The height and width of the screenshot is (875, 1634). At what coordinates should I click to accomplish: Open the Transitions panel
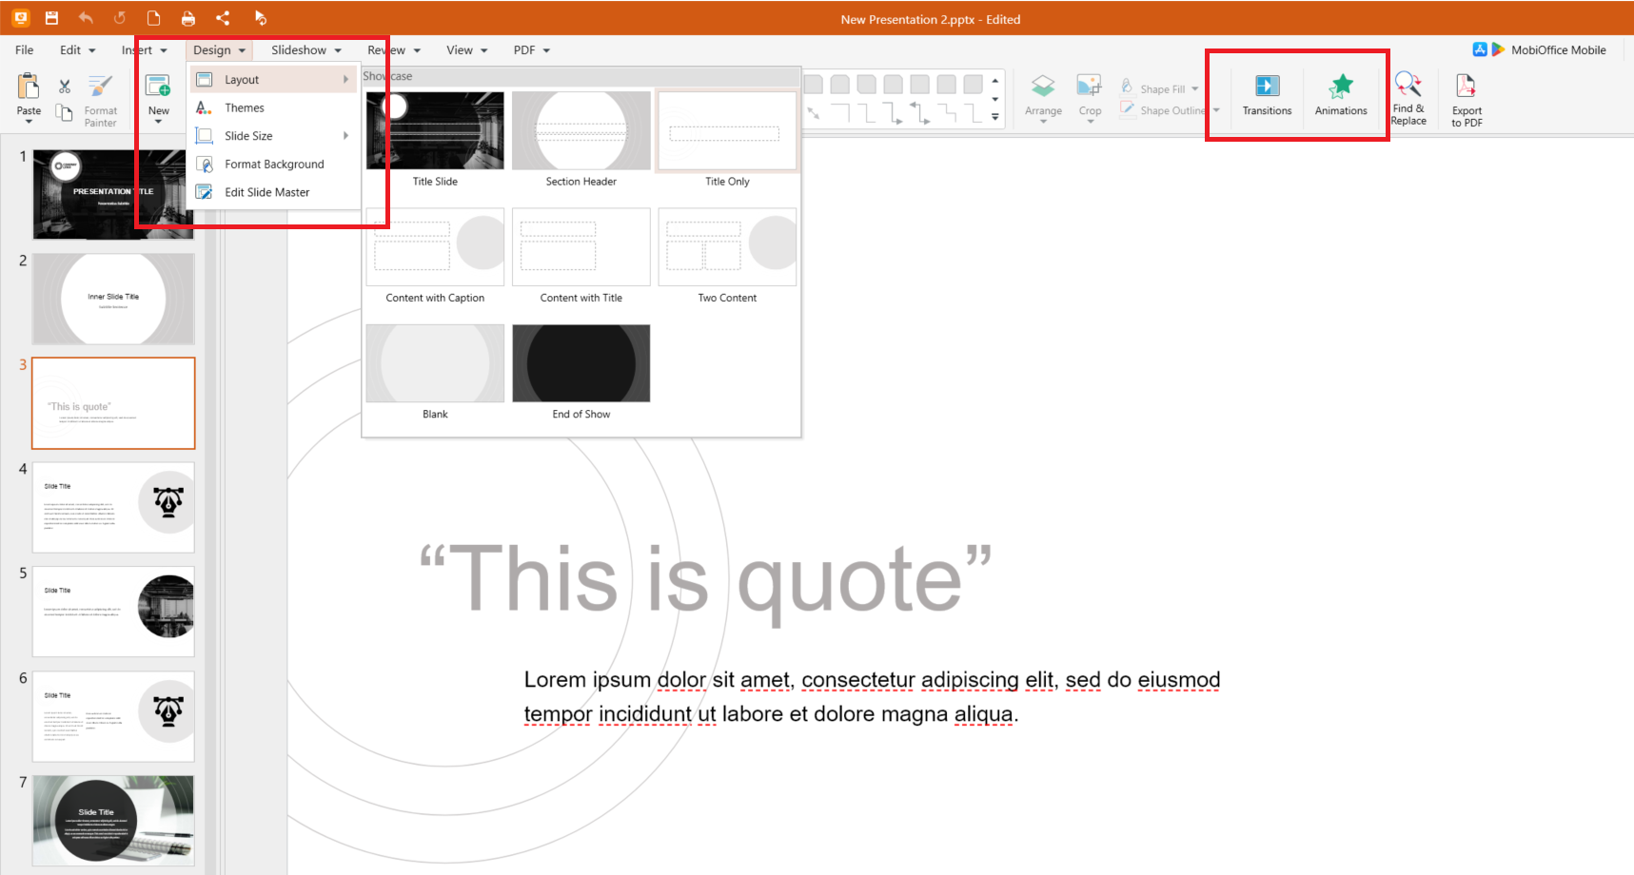point(1267,95)
